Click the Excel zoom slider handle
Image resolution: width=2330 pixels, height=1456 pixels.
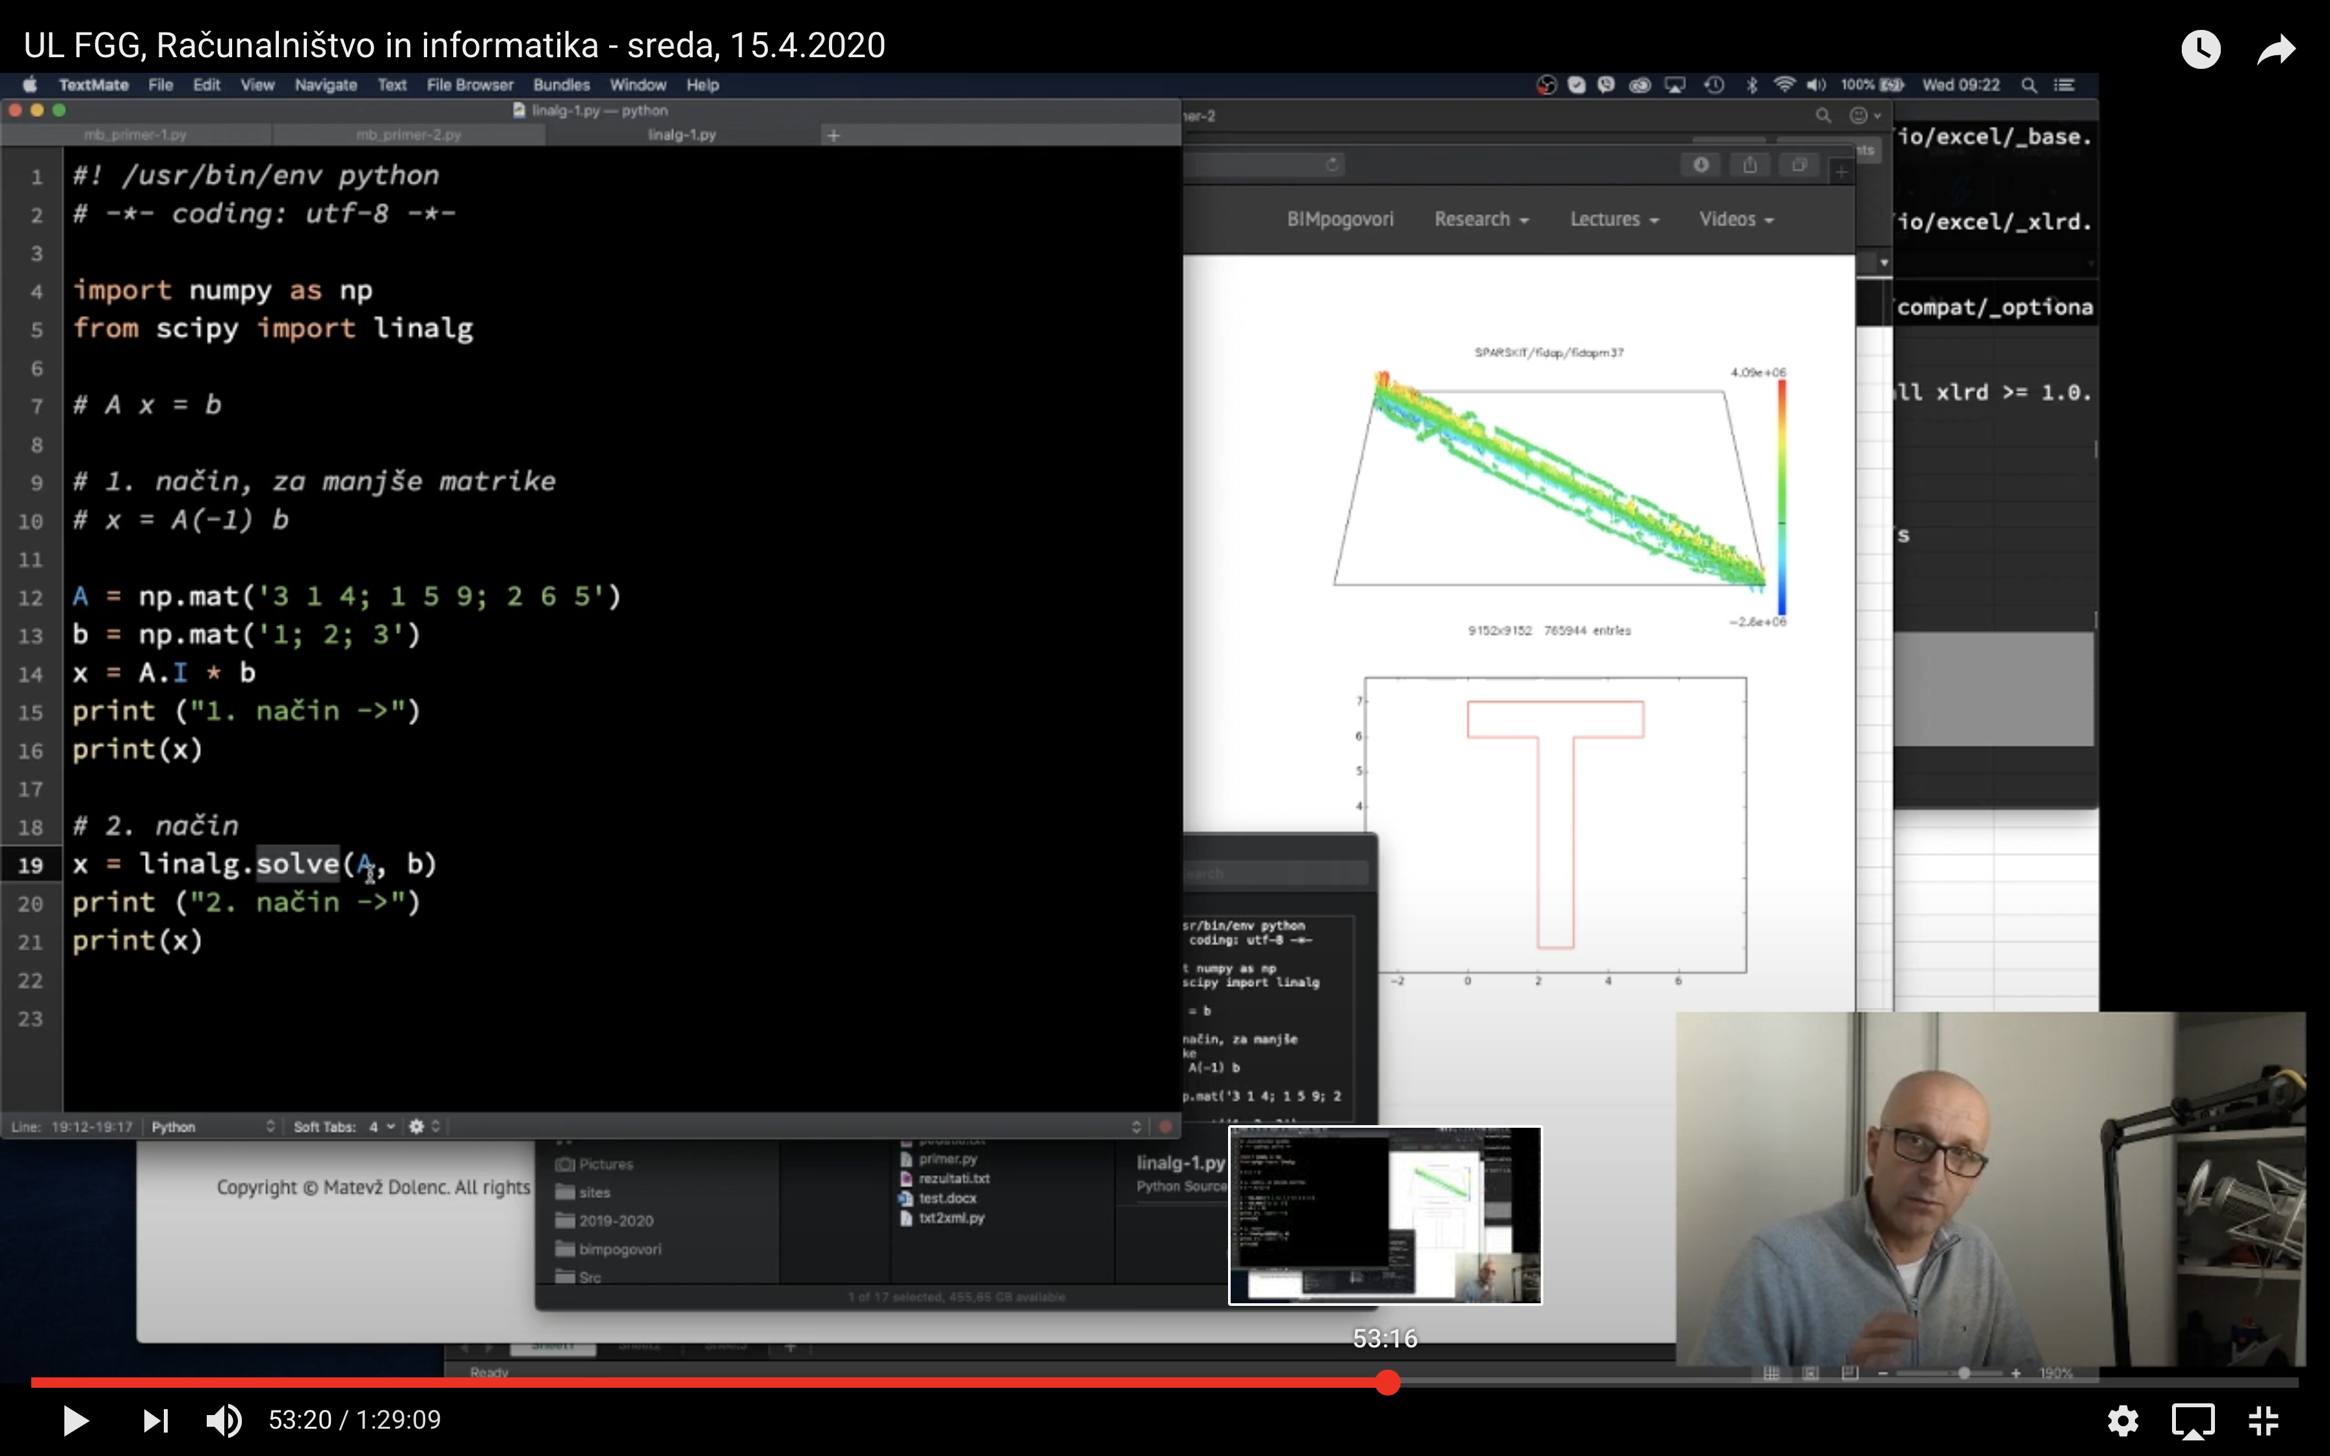coord(1964,1373)
